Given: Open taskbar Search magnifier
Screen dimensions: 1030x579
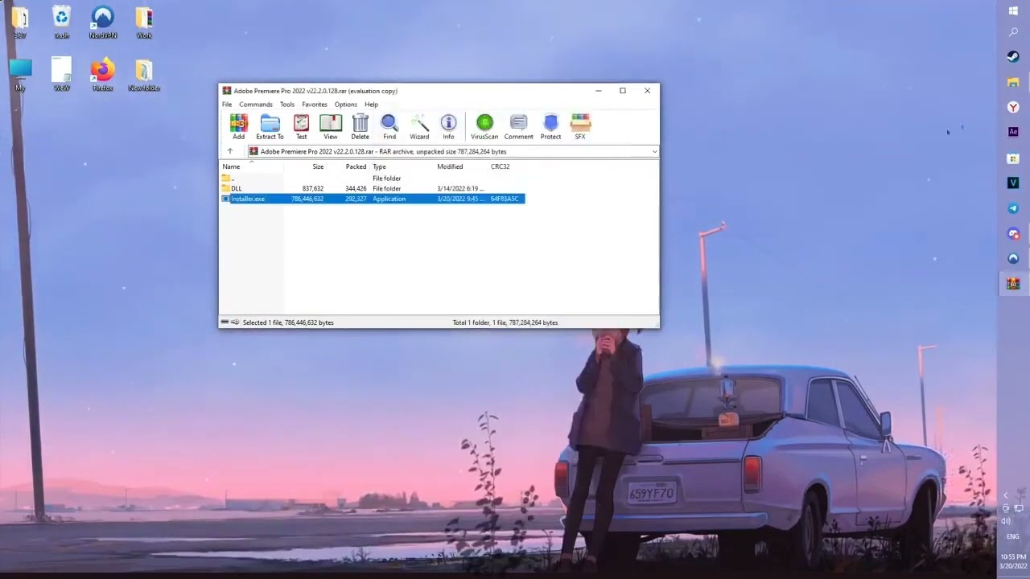Looking at the screenshot, I should pyautogui.click(x=1013, y=33).
